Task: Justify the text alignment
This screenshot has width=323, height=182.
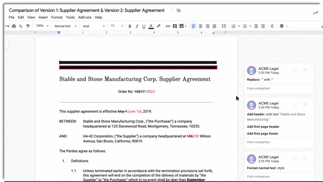Action: 214,26
